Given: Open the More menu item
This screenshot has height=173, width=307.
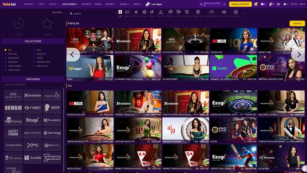Looking at the screenshot, I should click(x=138, y=4).
